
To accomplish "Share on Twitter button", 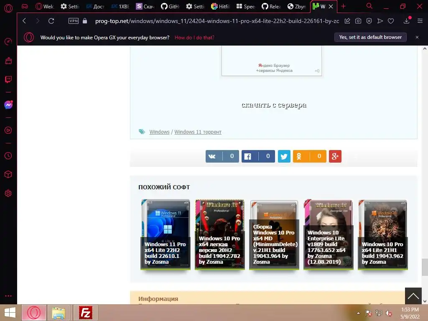I will click(284, 156).
